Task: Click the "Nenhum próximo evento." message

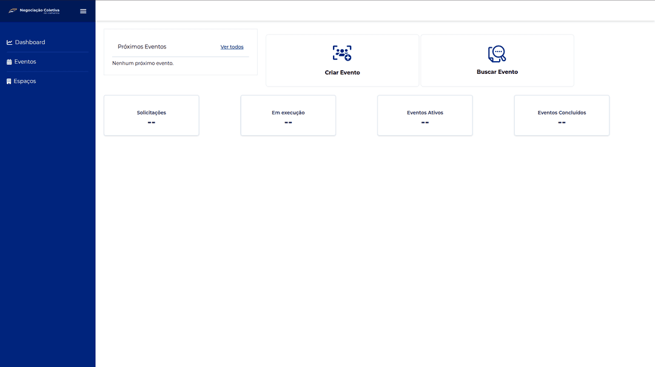Action: click(143, 63)
